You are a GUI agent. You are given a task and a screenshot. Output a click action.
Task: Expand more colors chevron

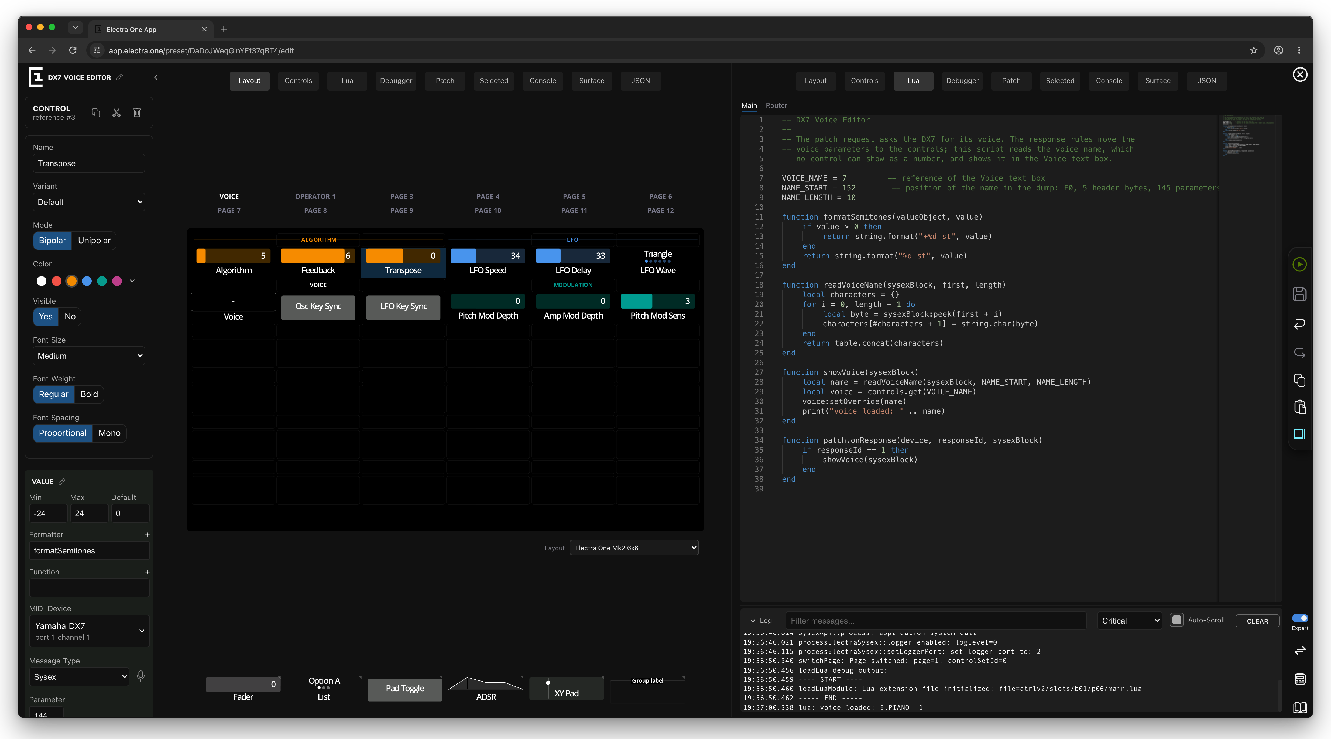tap(132, 280)
